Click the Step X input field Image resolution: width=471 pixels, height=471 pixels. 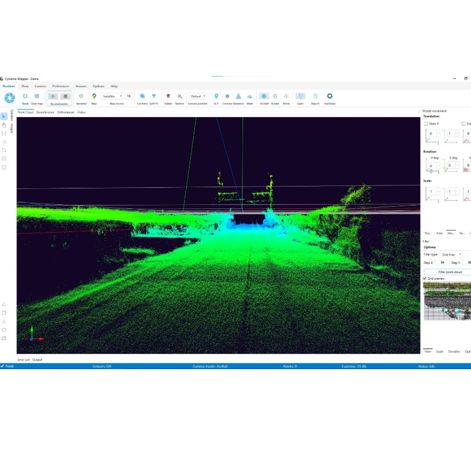(x=442, y=263)
